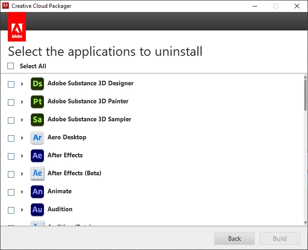The width and height of the screenshot is (308, 250).
Task: Check the Animate checkbox
Action: point(11,192)
